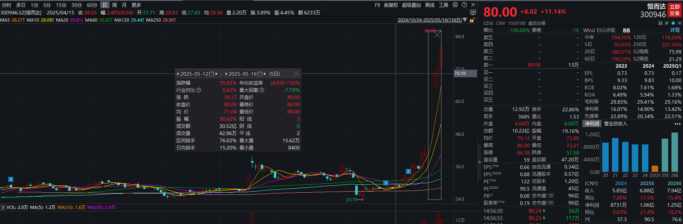Add stock to watchlist with plus icon
The height and width of the screenshot is (224, 683).
679,23
